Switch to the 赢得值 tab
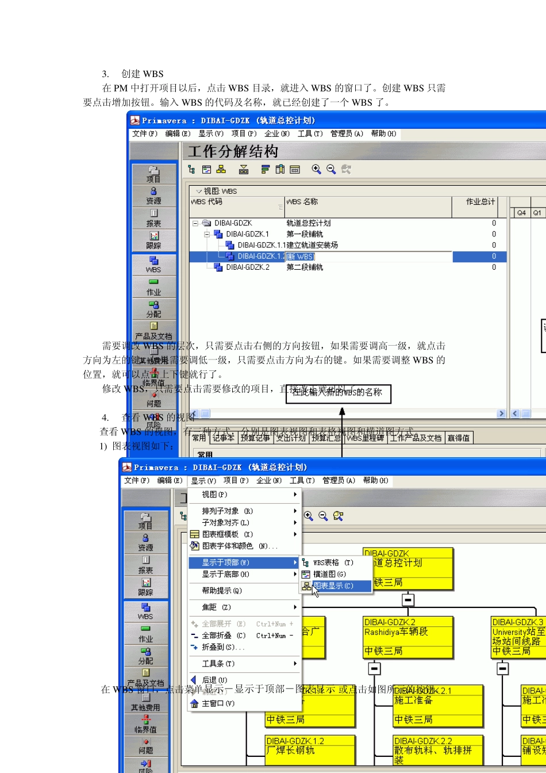This screenshot has width=546, height=773. [x=459, y=438]
